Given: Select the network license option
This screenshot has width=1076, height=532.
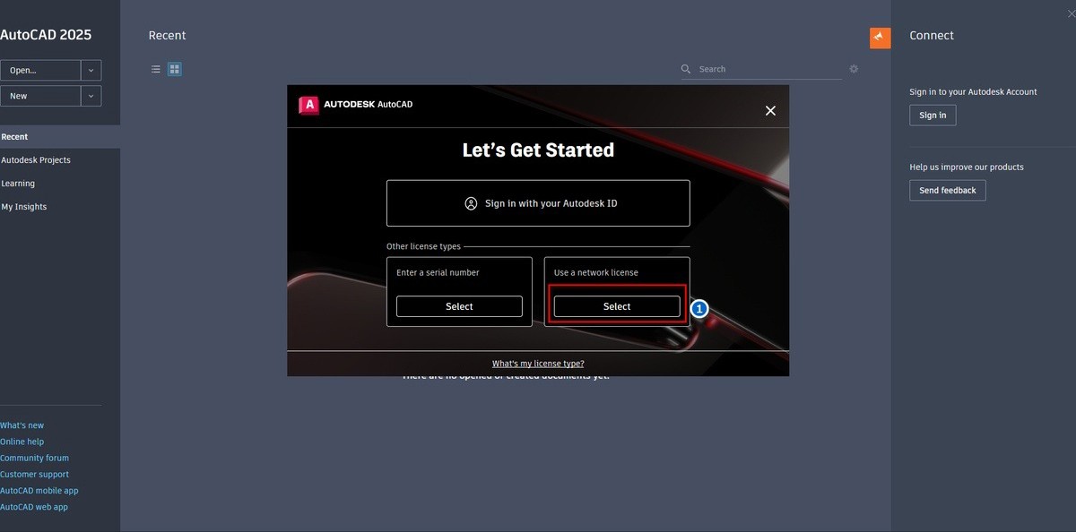Looking at the screenshot, I should tap(617, 306).
